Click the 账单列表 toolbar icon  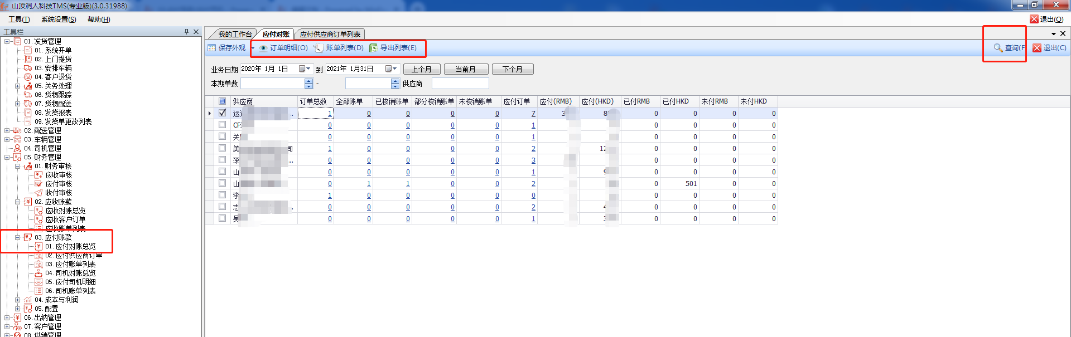(x=318, y=48)
